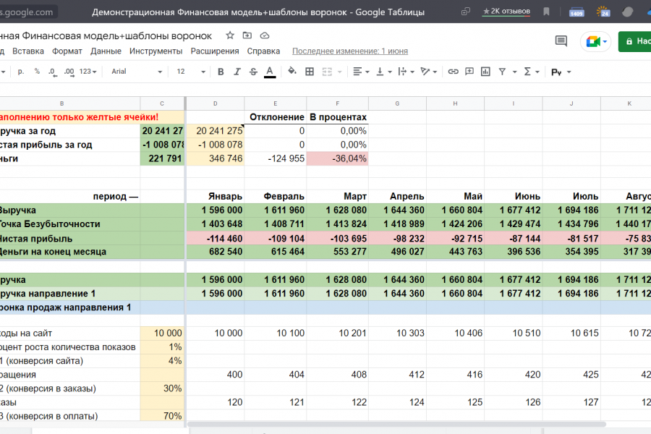The width and height of the screenshot is (651, 434).
Task: Click the borders icon in toolbar
Action: (310, 72)
